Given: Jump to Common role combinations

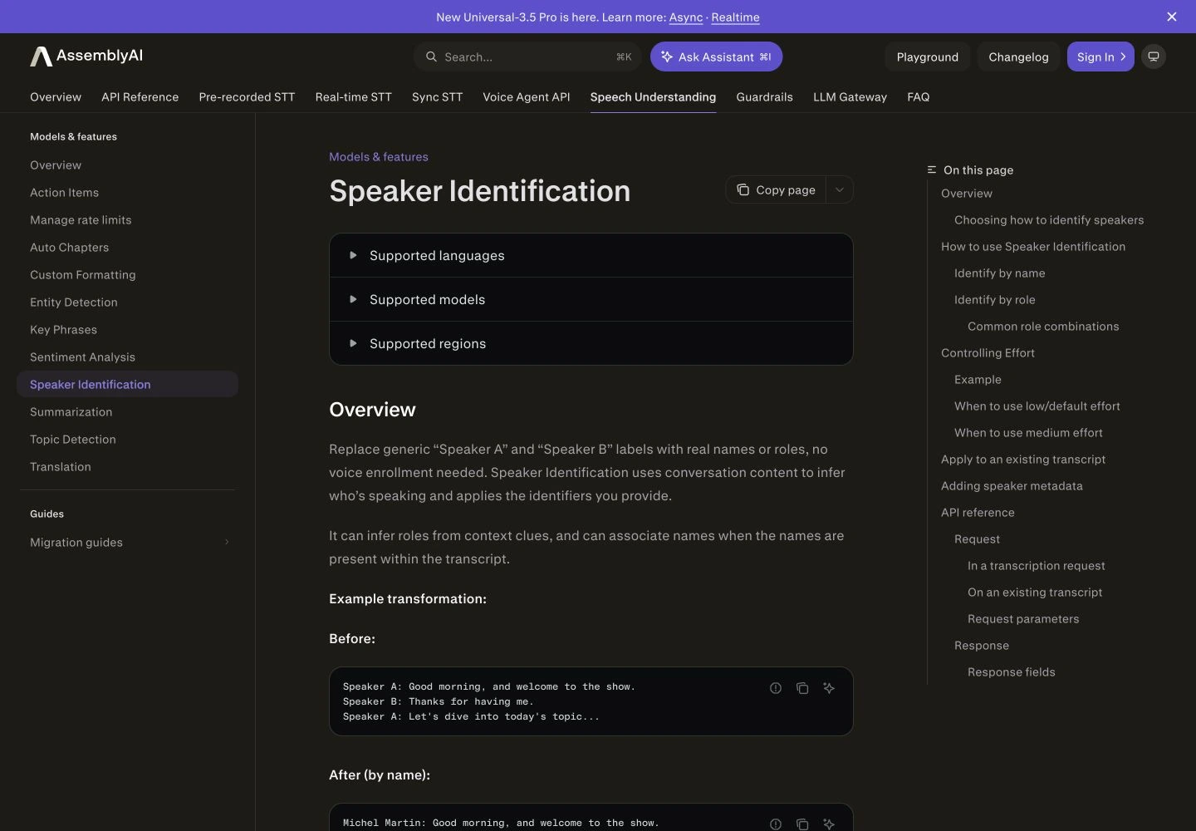Looking at the screenshot, I should [1043, 326].
